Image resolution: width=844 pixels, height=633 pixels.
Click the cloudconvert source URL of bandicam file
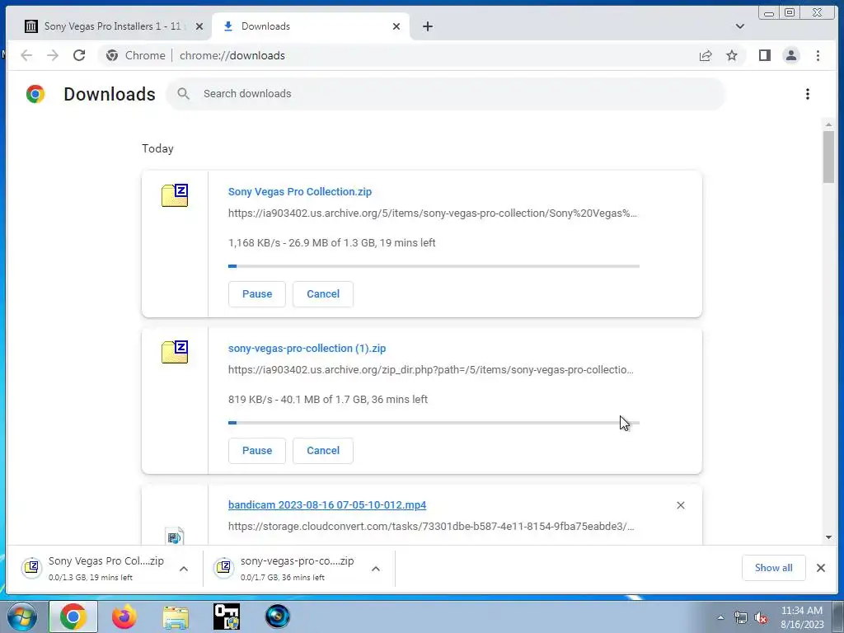pos(430,527)
